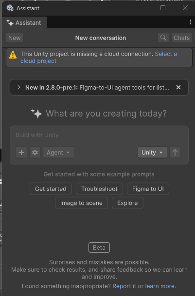Choose the Figma to UI example prompt
Image resolution: width=195 pixels, height=296 pixels.
(x=148, y=189)
